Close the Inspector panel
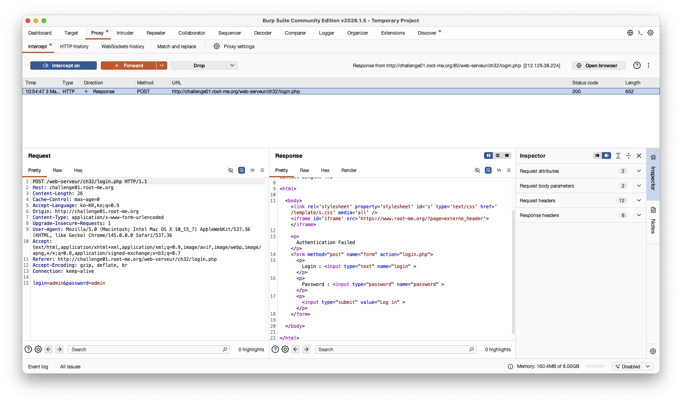The image size is (682, 403). pyautogui.click(x=639, y=156)
